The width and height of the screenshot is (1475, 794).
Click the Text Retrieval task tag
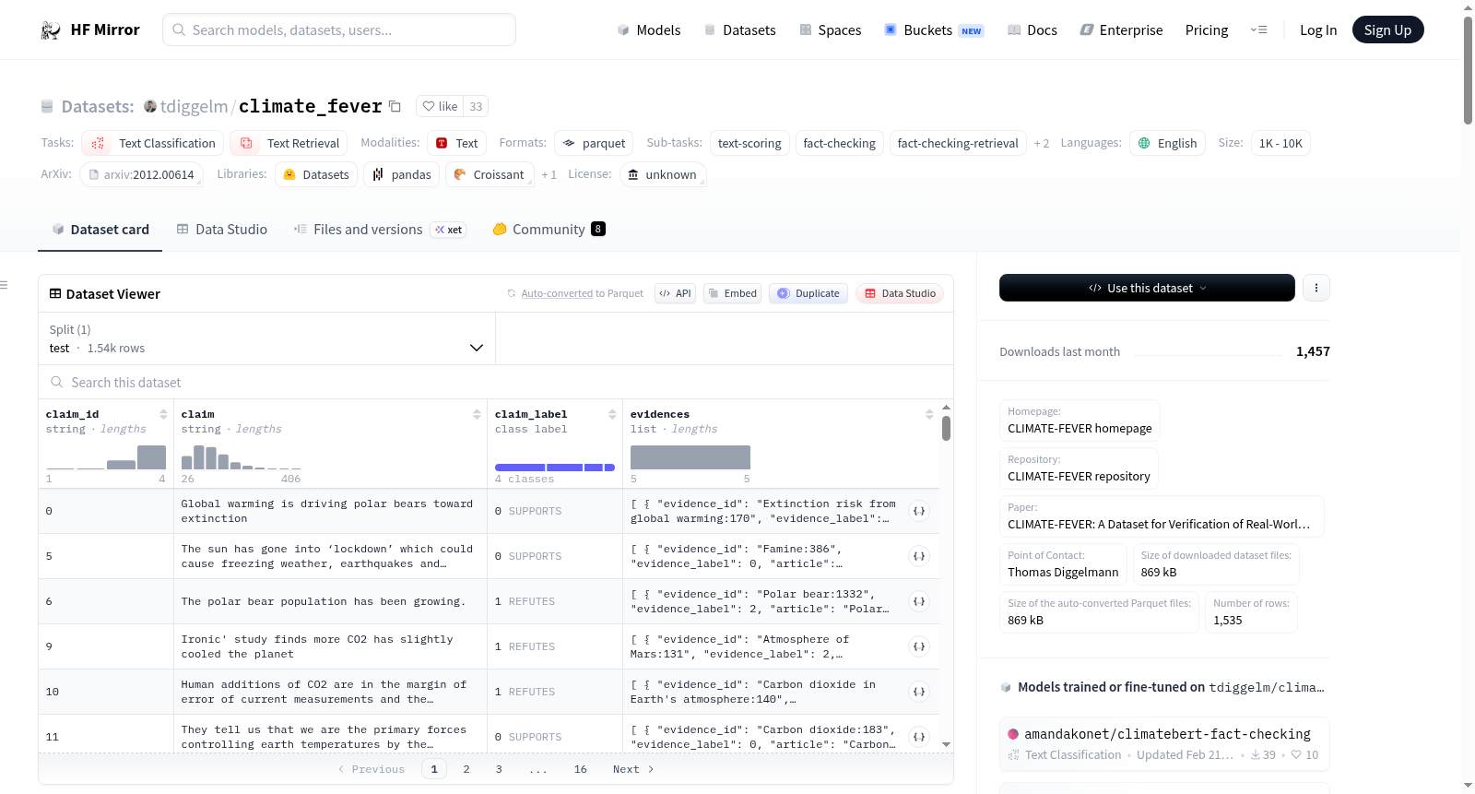(289, 143)
